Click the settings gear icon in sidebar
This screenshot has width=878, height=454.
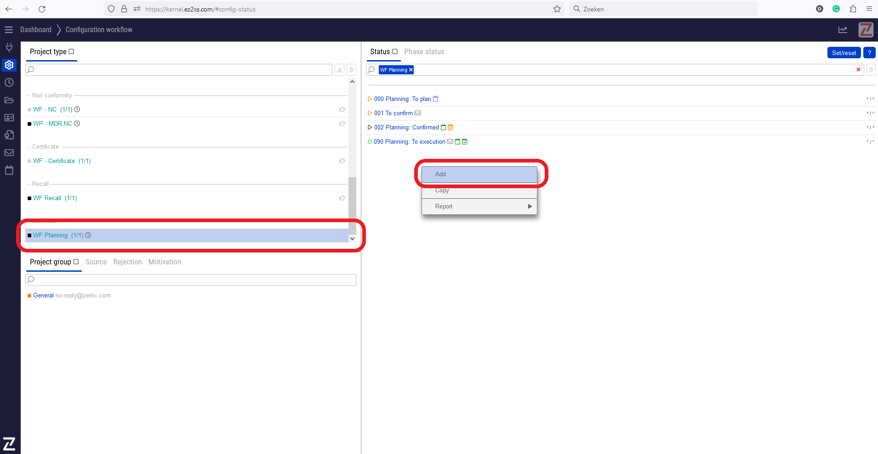tap(9, 65)
